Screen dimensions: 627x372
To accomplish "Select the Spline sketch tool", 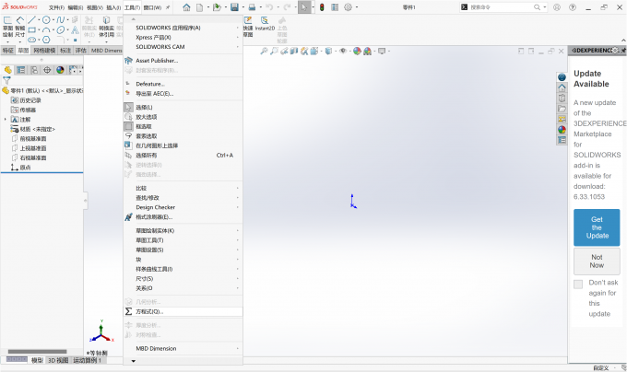I will click(60, 19).
